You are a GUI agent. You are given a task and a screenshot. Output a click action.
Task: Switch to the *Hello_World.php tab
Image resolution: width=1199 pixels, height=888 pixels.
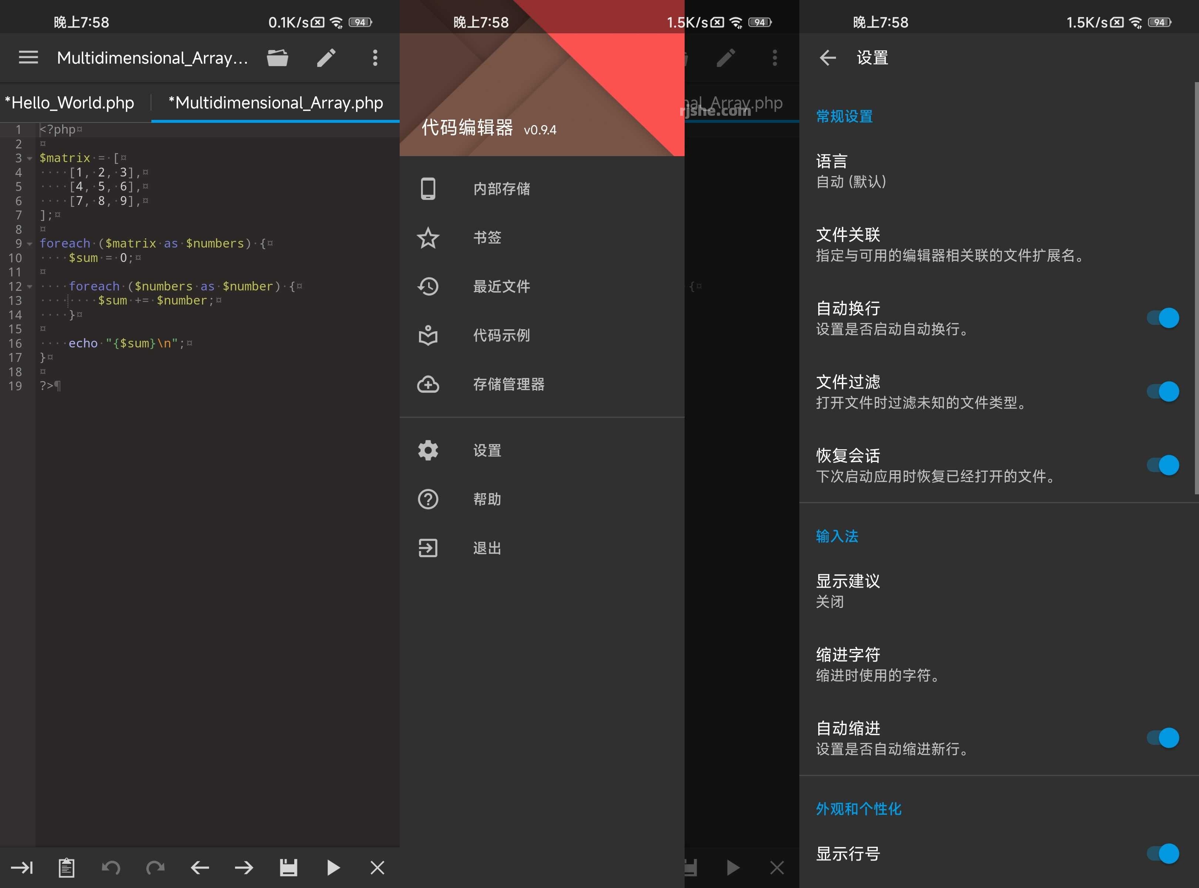tap(69, 102)
